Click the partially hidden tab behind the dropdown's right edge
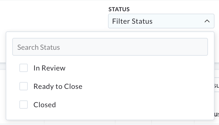 click(x=217, y=85)
